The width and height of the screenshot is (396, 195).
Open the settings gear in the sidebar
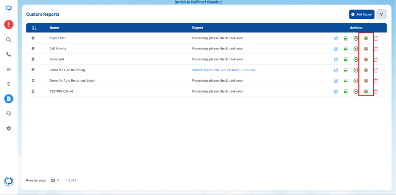click(x=8, y=128)
